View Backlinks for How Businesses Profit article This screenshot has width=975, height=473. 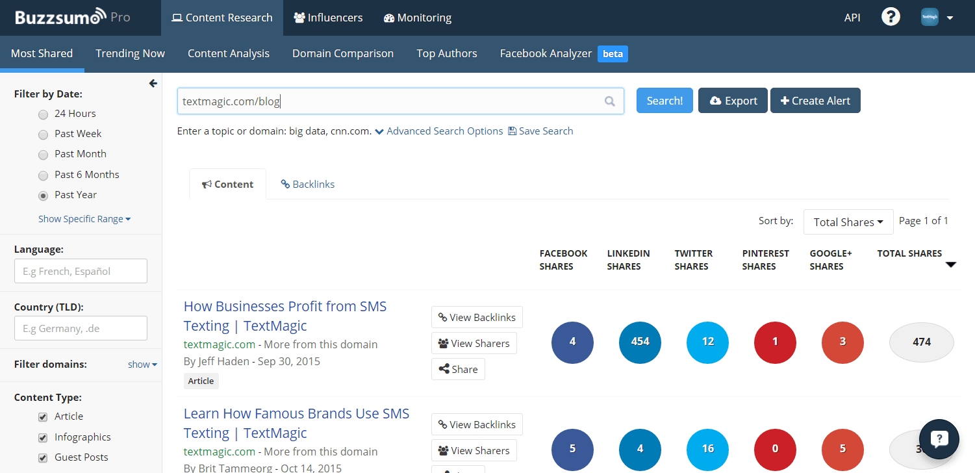pos(477,317)
